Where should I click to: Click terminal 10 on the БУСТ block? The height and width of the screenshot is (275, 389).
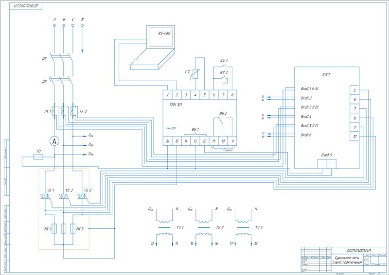[x=354, y=137]
